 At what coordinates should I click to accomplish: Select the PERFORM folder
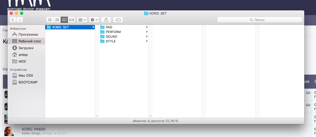pyautogui.click(x=124, y=32)
